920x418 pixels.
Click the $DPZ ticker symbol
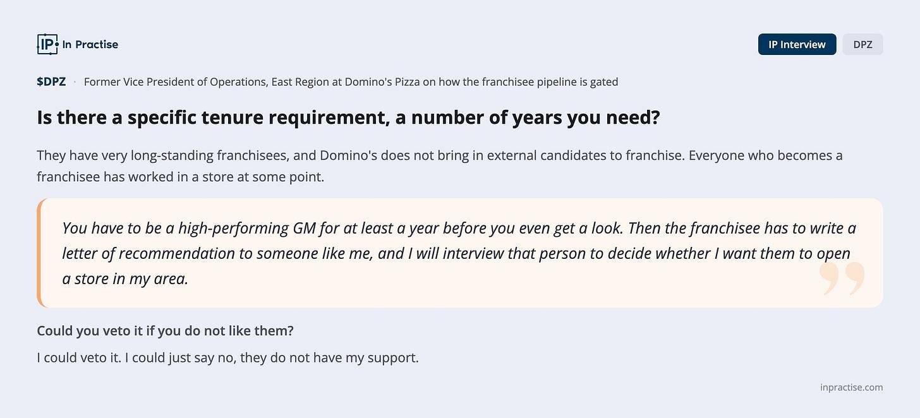point(51,81)
